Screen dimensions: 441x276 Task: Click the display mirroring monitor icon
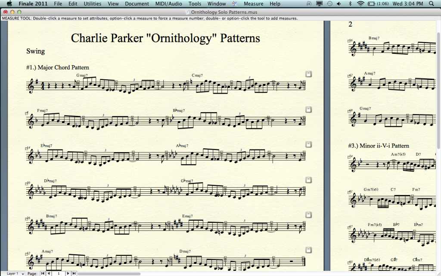319,3
